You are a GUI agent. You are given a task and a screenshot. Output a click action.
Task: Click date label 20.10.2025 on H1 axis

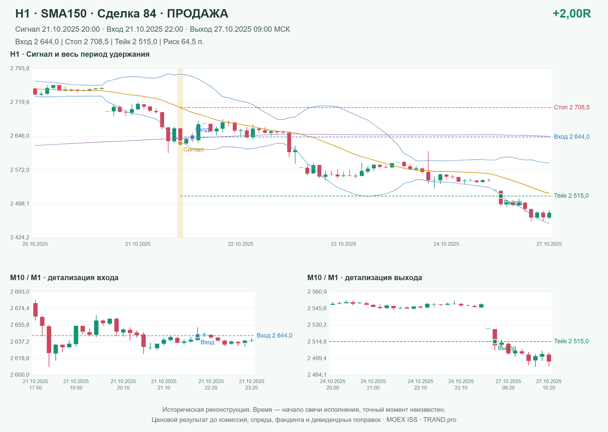(x=35, y=244)
